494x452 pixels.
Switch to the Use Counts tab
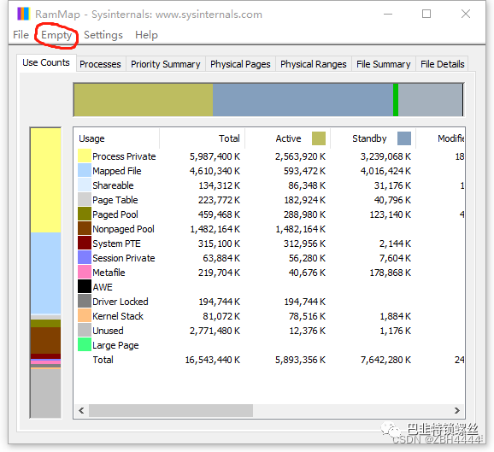point(46,62)
